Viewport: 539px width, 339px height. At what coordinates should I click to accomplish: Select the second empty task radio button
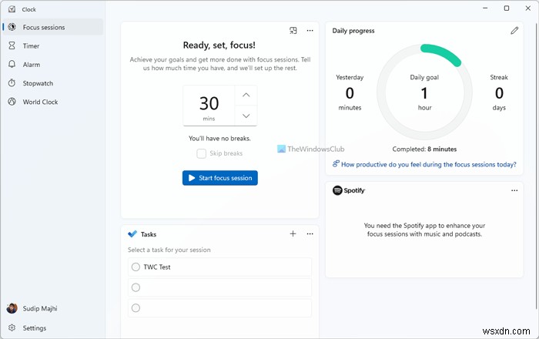click(x=136, y=307)
